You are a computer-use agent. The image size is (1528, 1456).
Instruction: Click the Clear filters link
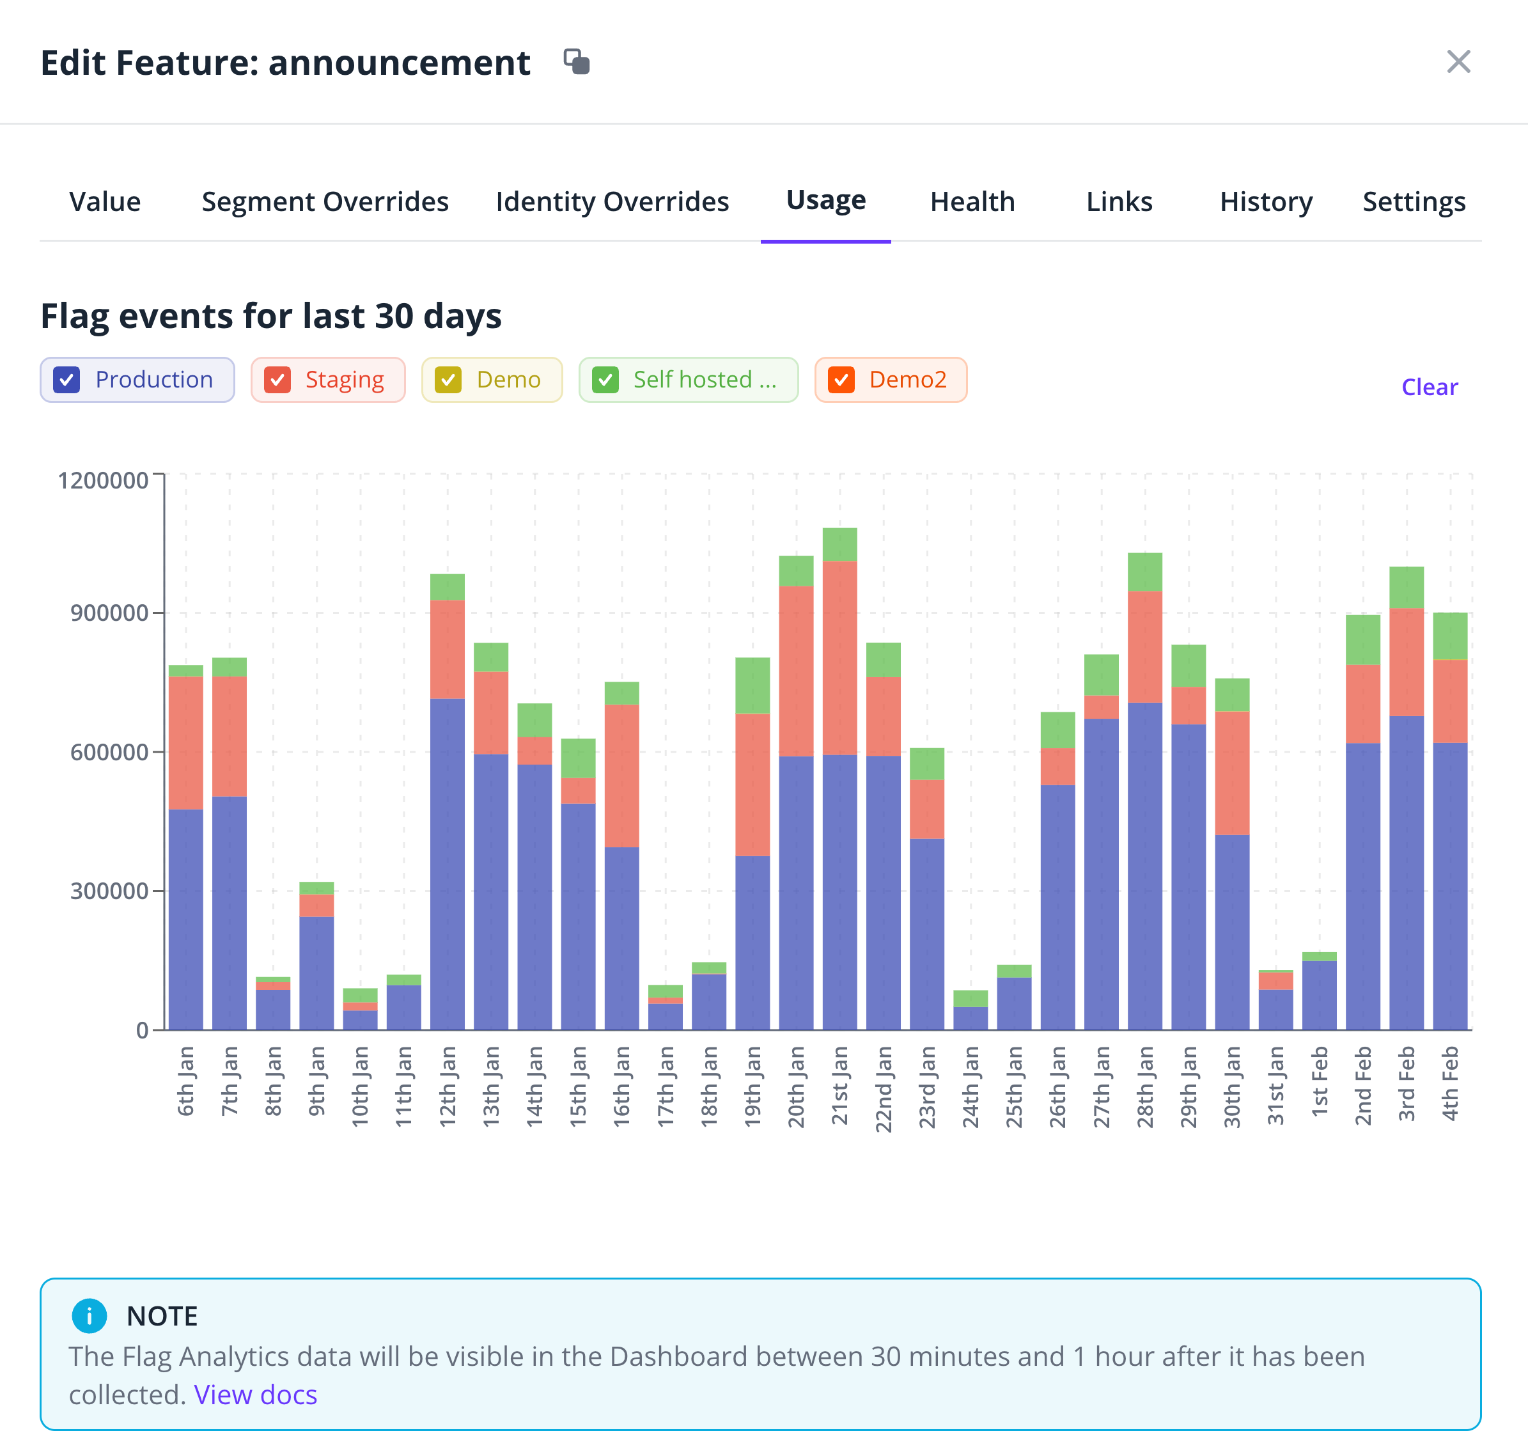coord(1429,386)
